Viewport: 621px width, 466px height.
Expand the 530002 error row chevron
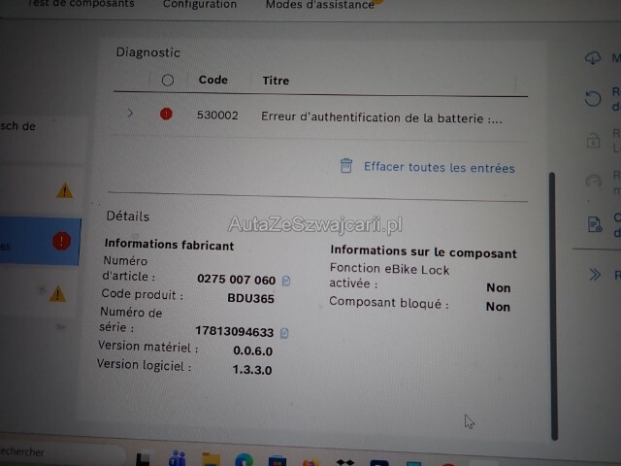pyautogui.click(x=130, y=114)
